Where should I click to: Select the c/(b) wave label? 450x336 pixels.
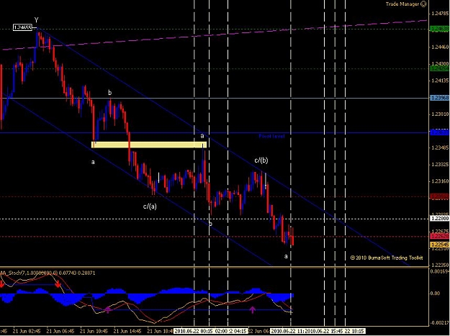coord(261,160)
